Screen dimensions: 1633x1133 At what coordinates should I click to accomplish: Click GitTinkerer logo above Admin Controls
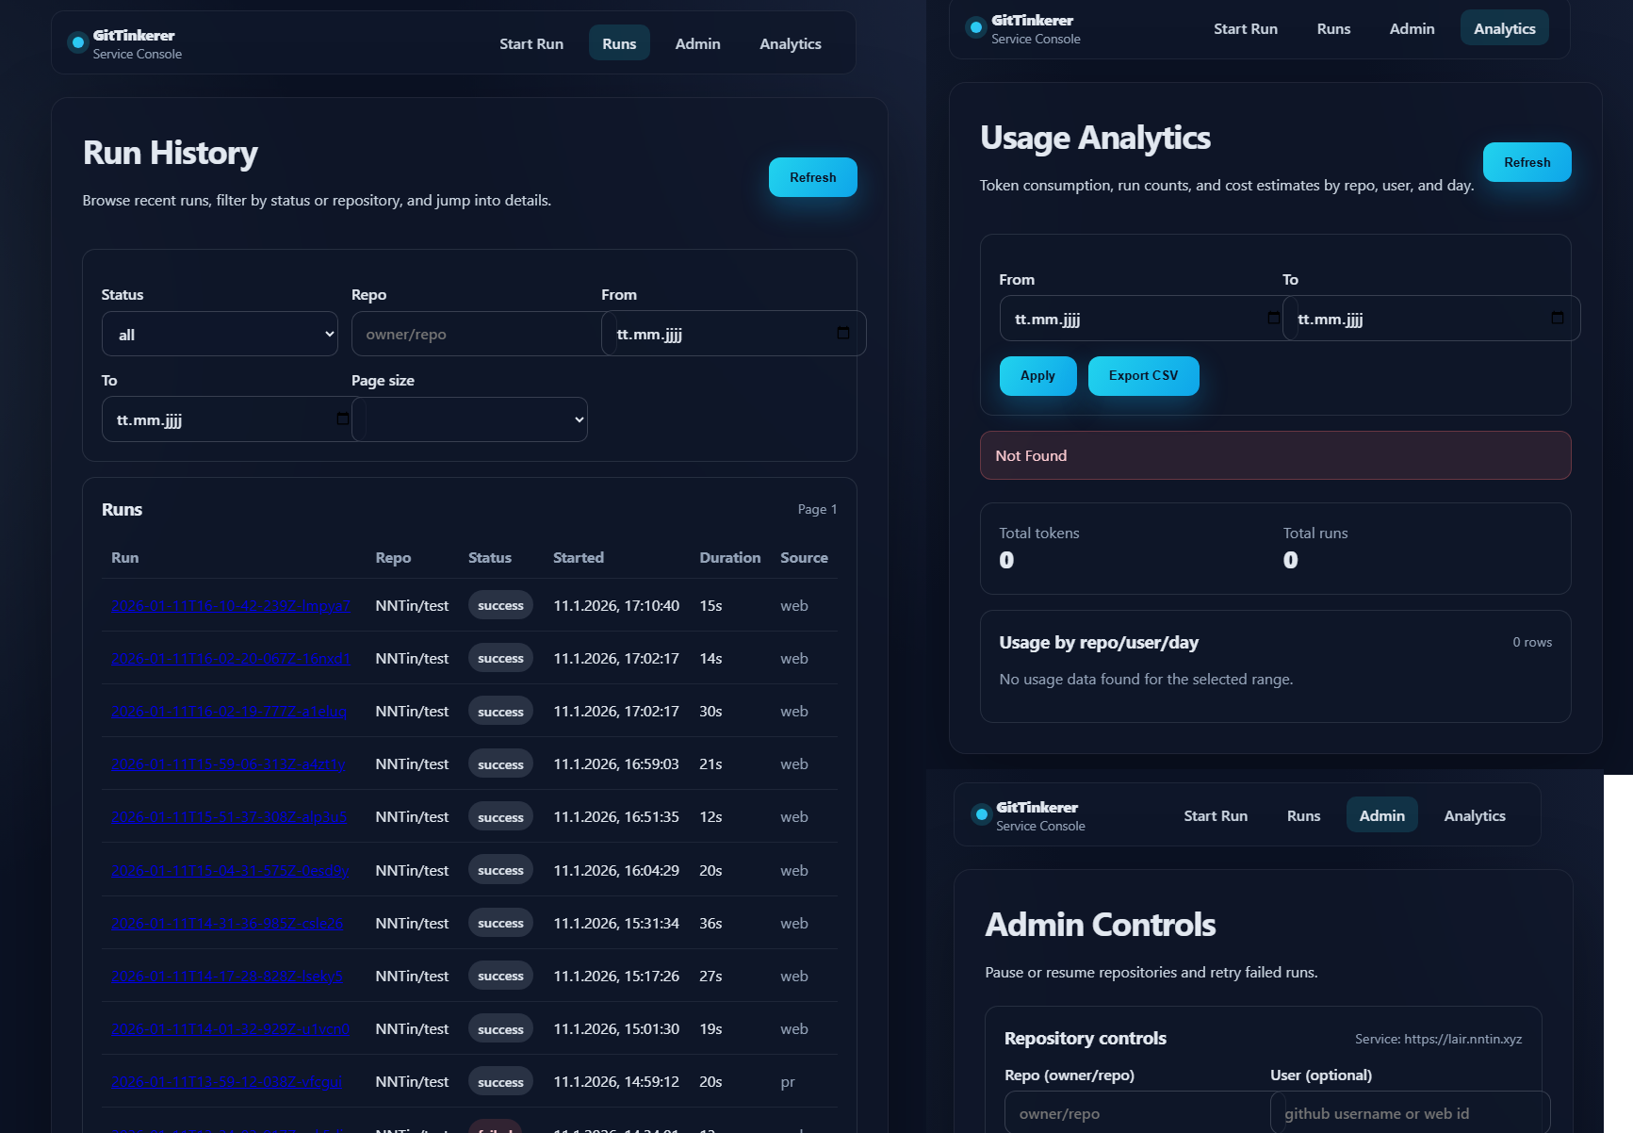coord(981,815)
